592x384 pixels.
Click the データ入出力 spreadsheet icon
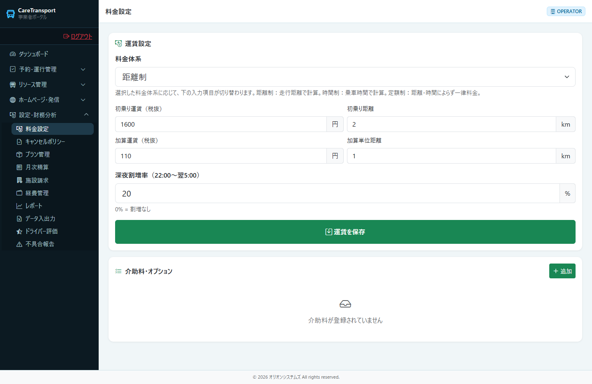[19, 219]
